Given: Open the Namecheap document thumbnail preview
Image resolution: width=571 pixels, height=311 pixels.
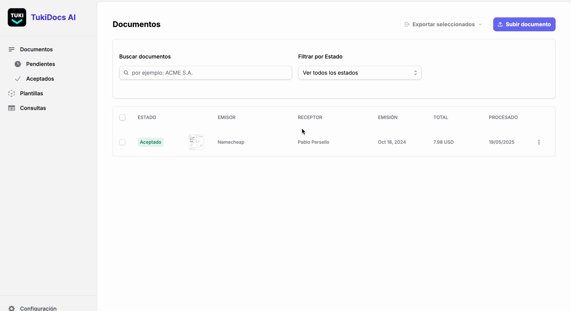Looking at the screenshot, I should [x=196, y=142].
